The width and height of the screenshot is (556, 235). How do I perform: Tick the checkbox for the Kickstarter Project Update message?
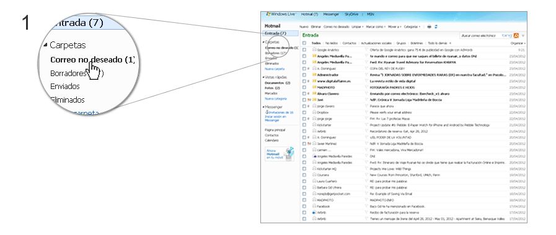click(304, 125)
